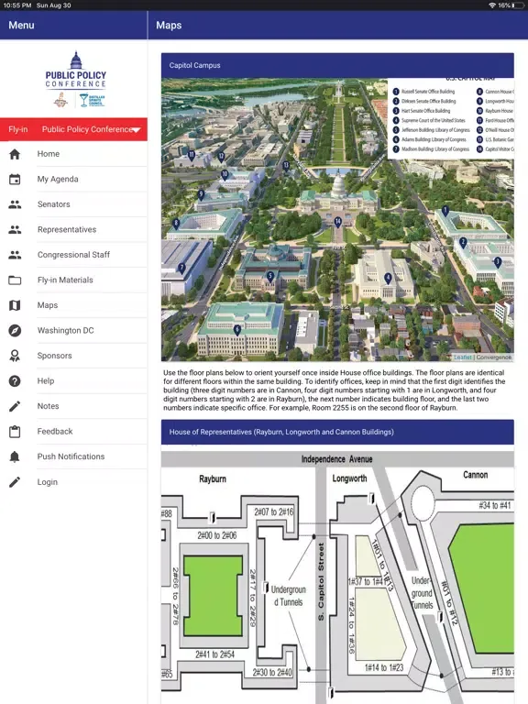
Task: Open Washington DC menu entry
Action: coord(73,330)
